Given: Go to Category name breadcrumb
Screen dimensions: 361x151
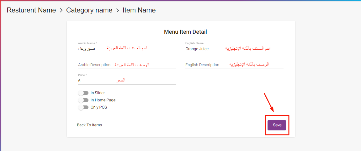Looking at the screenshot, I should coord(89,10).
